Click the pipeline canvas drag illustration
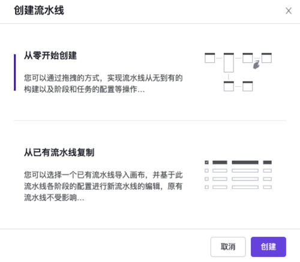Screen dimensions: 300x262 [x=238, y=72]
